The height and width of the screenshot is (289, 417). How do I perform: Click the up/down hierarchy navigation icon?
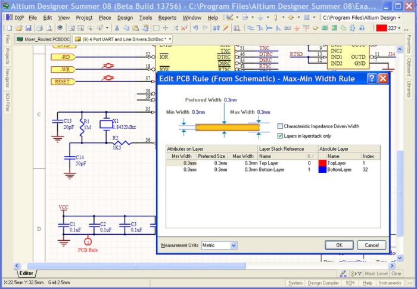click(x=216, y=28)
